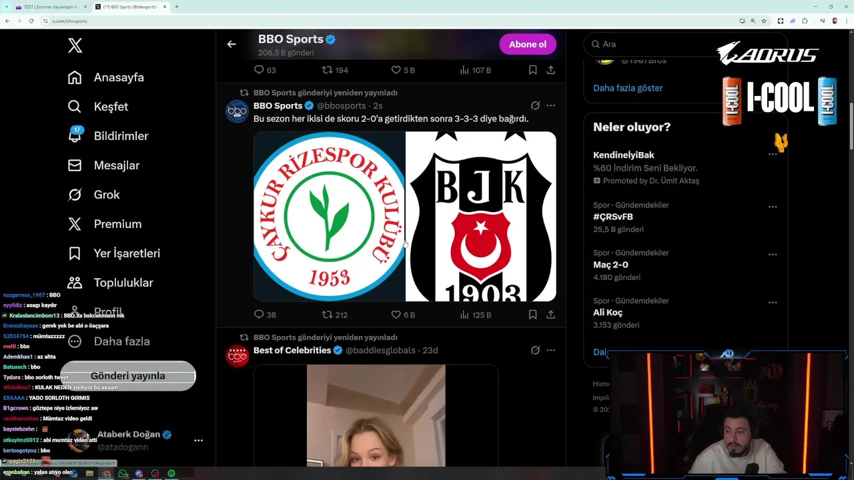The width and height of the screenshot is (854, 480).
Task: Share the top post with 63 replies
Action: click(550, 70)
